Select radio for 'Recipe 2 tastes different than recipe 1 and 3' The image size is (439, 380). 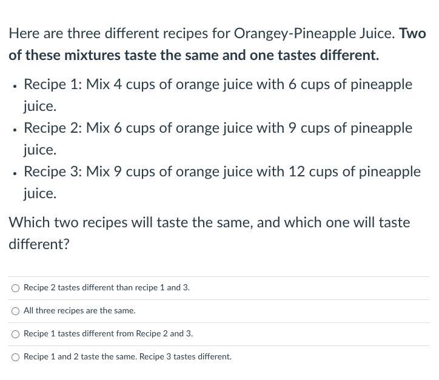(x=15, y=288)
